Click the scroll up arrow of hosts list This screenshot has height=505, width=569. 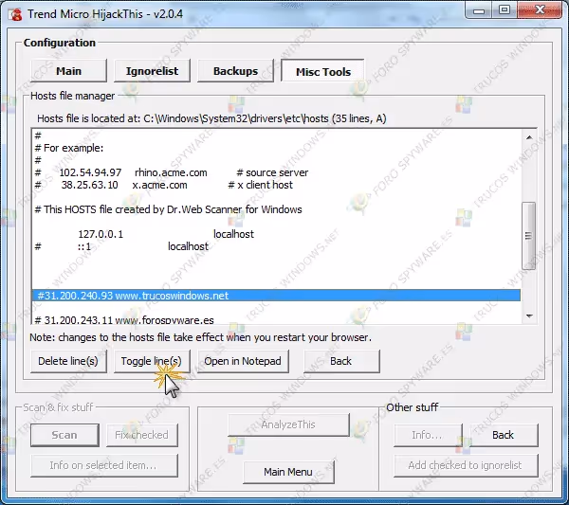coord(529,137)
